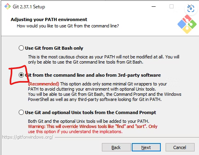Viewport: 199px width, 155px height.
Task: Click the 'Use Git and optional Unix tools' label
Action: coord(90,112)
